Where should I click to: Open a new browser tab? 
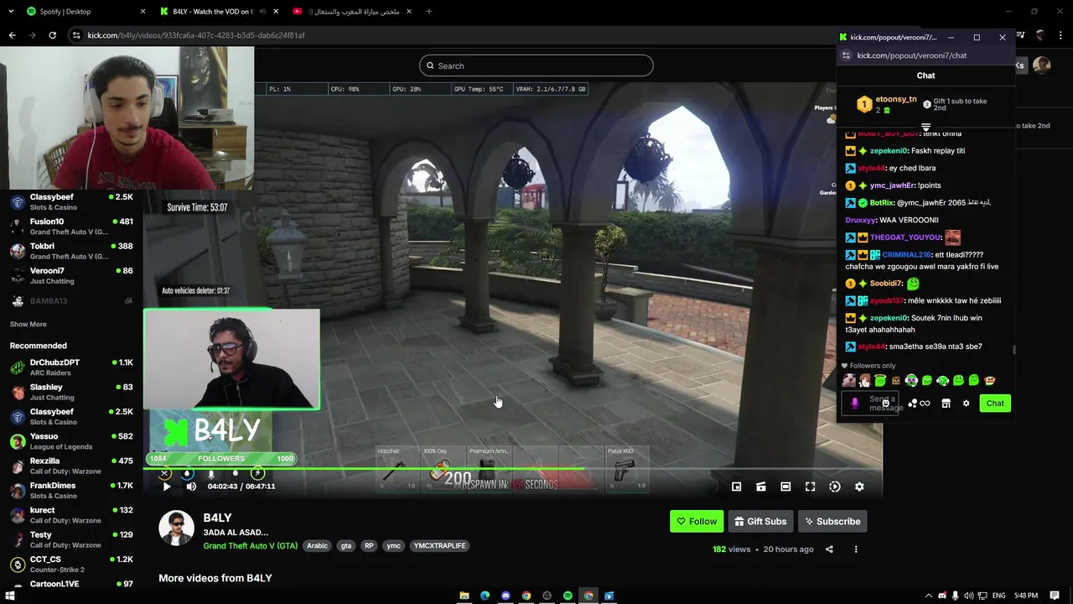[x=429, y=12]
